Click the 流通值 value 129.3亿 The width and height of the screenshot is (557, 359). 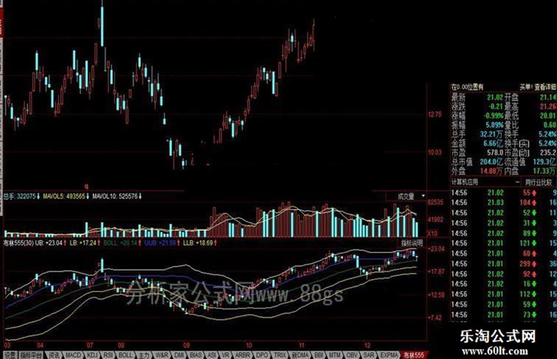coord(545,162)
